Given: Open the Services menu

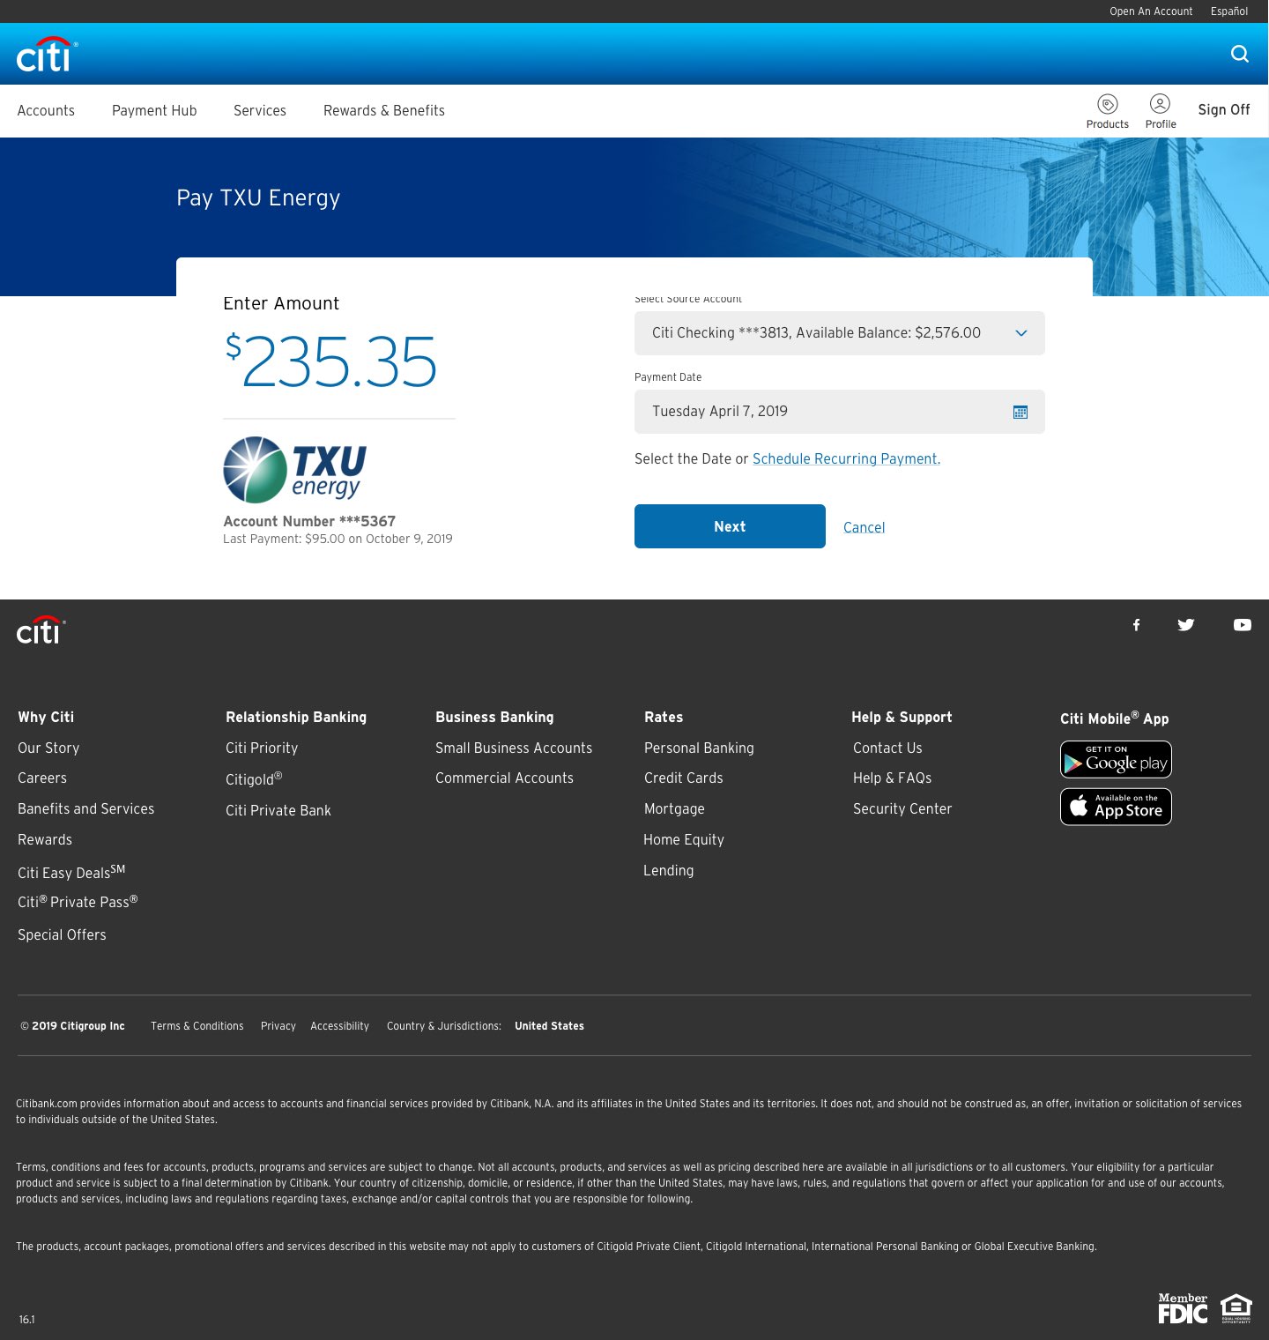Looking at the screenshot, I should [260, 111].
